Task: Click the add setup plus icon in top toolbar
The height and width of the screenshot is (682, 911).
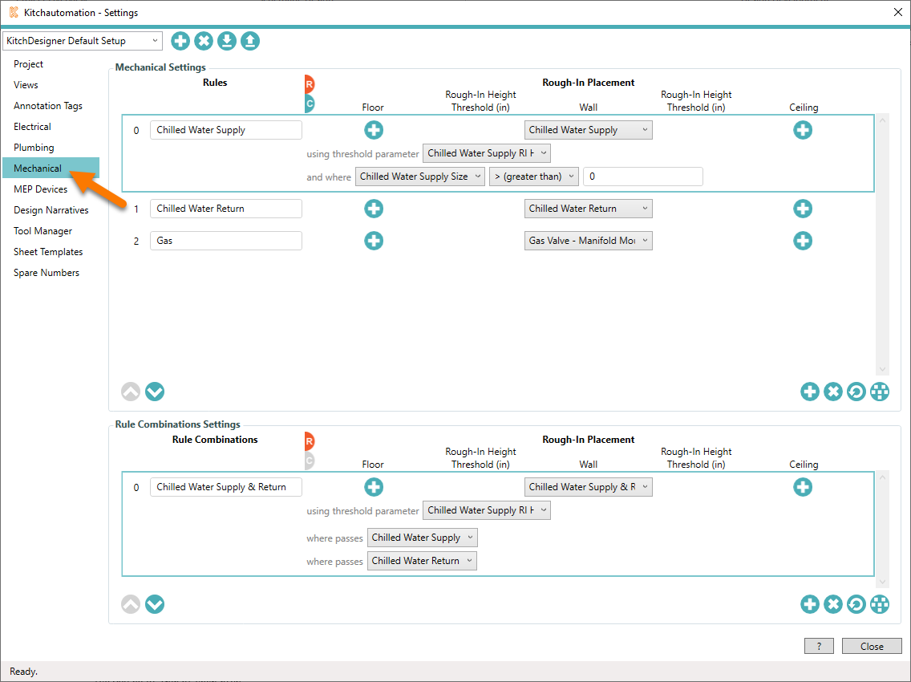Action: click(x=180, y=41)
